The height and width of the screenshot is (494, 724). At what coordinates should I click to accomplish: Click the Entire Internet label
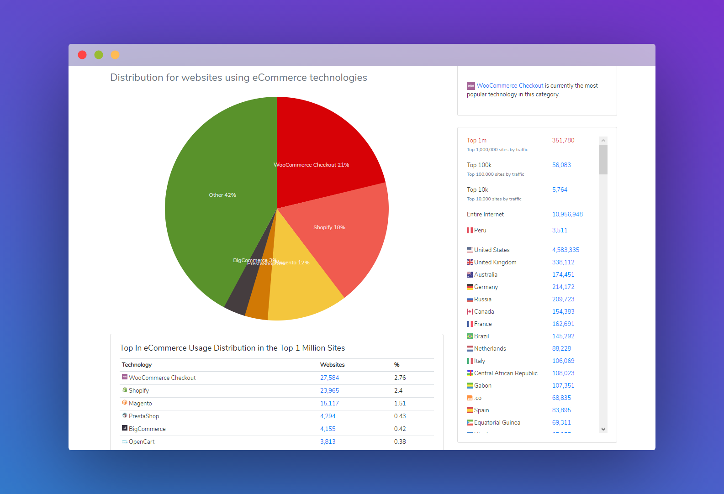tap(485, 214)
